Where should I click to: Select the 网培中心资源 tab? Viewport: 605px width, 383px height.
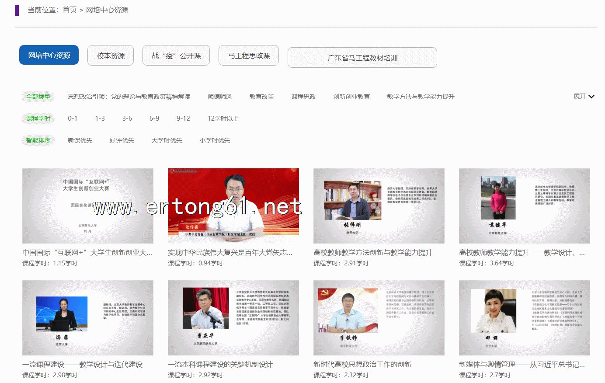(x=49, y=55)
